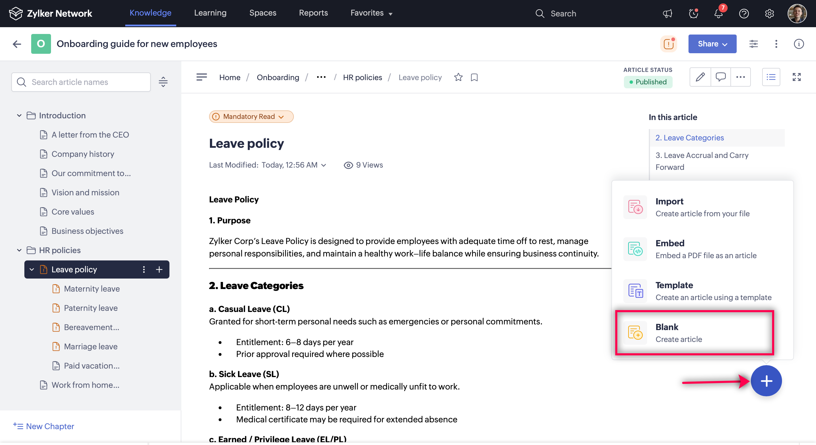Open the Maternity leave article
The height and width of the screenshot is (445, 816).
point(92,289)
